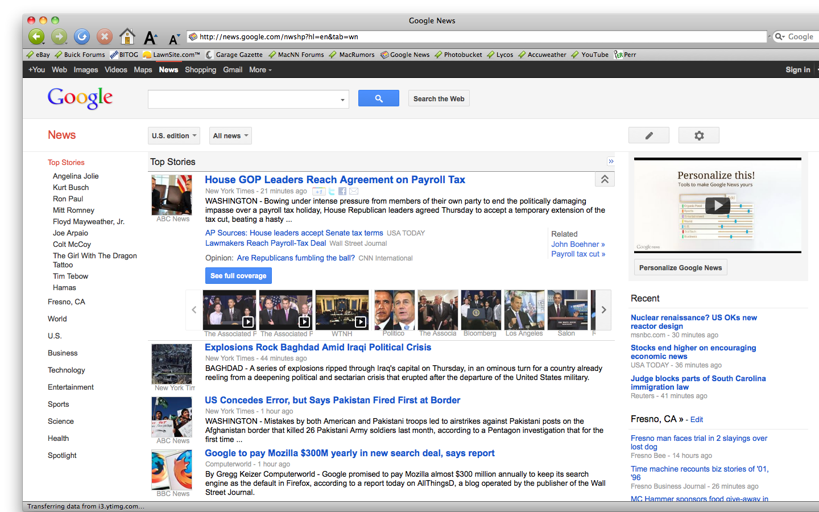Open the YouTube bookmark
This screenshot has width=819, height=512.
coord(590,55)
